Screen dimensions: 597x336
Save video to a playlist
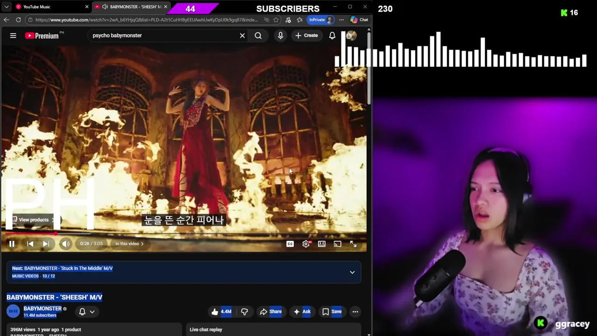pyautogui.click(x=332, y=312)
